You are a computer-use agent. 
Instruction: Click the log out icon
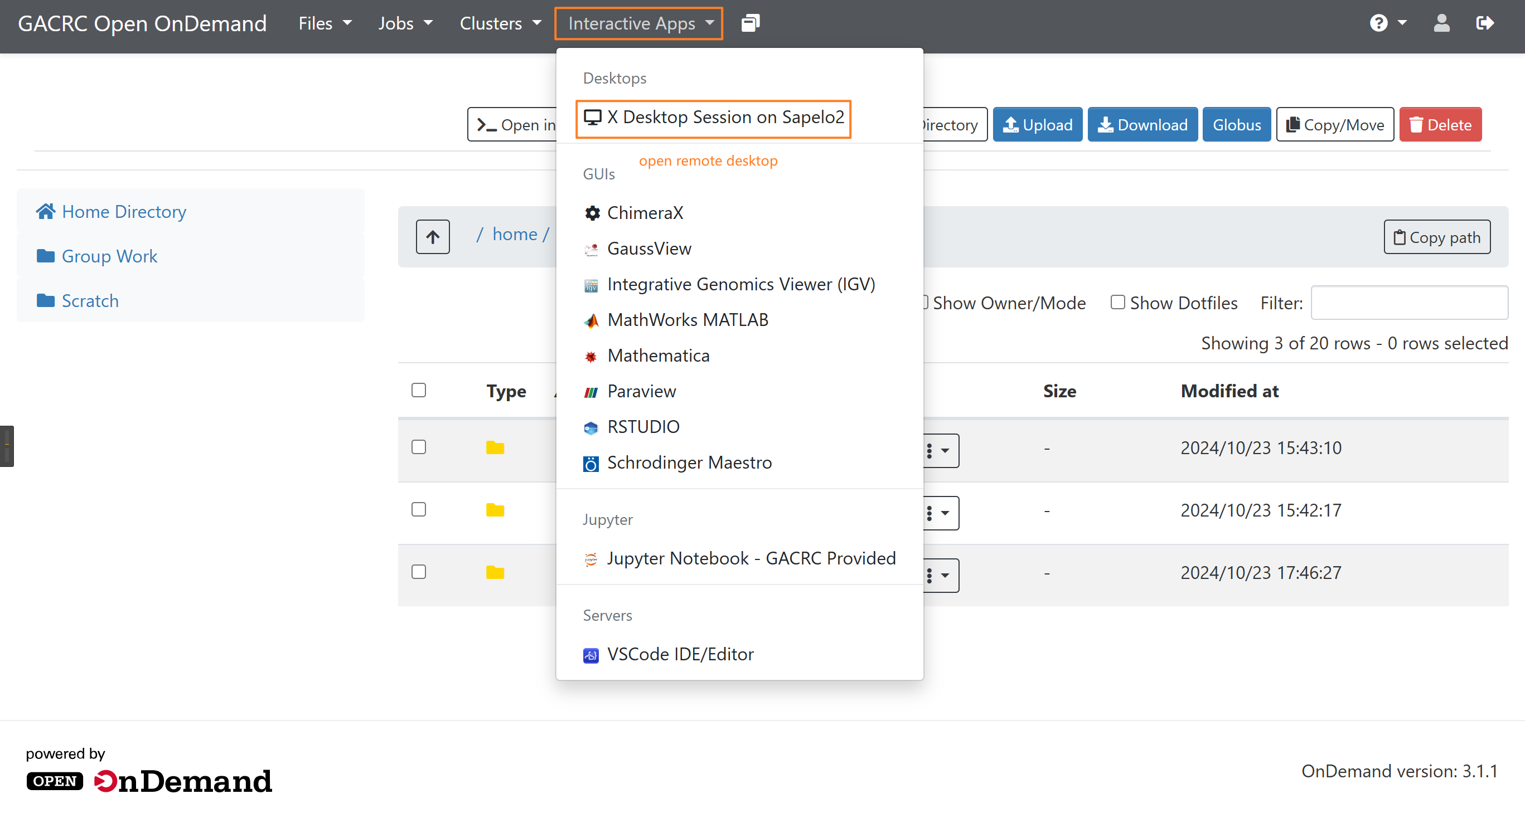point(1485,23)
